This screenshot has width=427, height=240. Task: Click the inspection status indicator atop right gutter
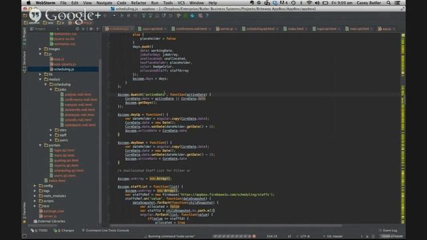click(x=403, y=35)
